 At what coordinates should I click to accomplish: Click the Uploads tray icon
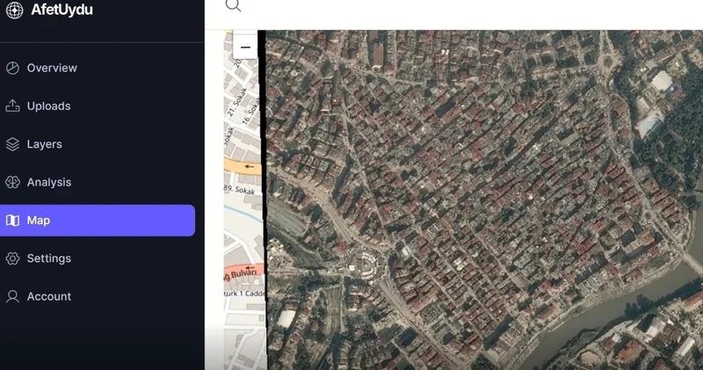[x=12, y=106]
